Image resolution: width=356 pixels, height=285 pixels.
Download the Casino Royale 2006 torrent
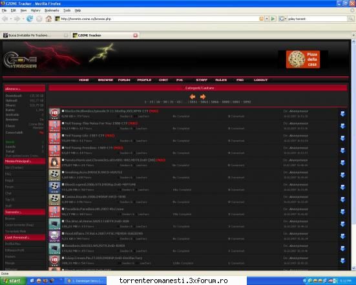pos(342,200)
